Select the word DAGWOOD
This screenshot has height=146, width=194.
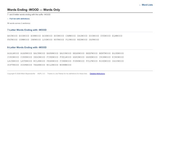[82, 36]
